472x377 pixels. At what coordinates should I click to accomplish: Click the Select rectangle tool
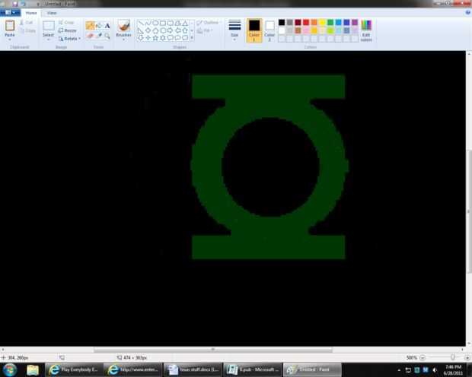click(x=49, y=26)
